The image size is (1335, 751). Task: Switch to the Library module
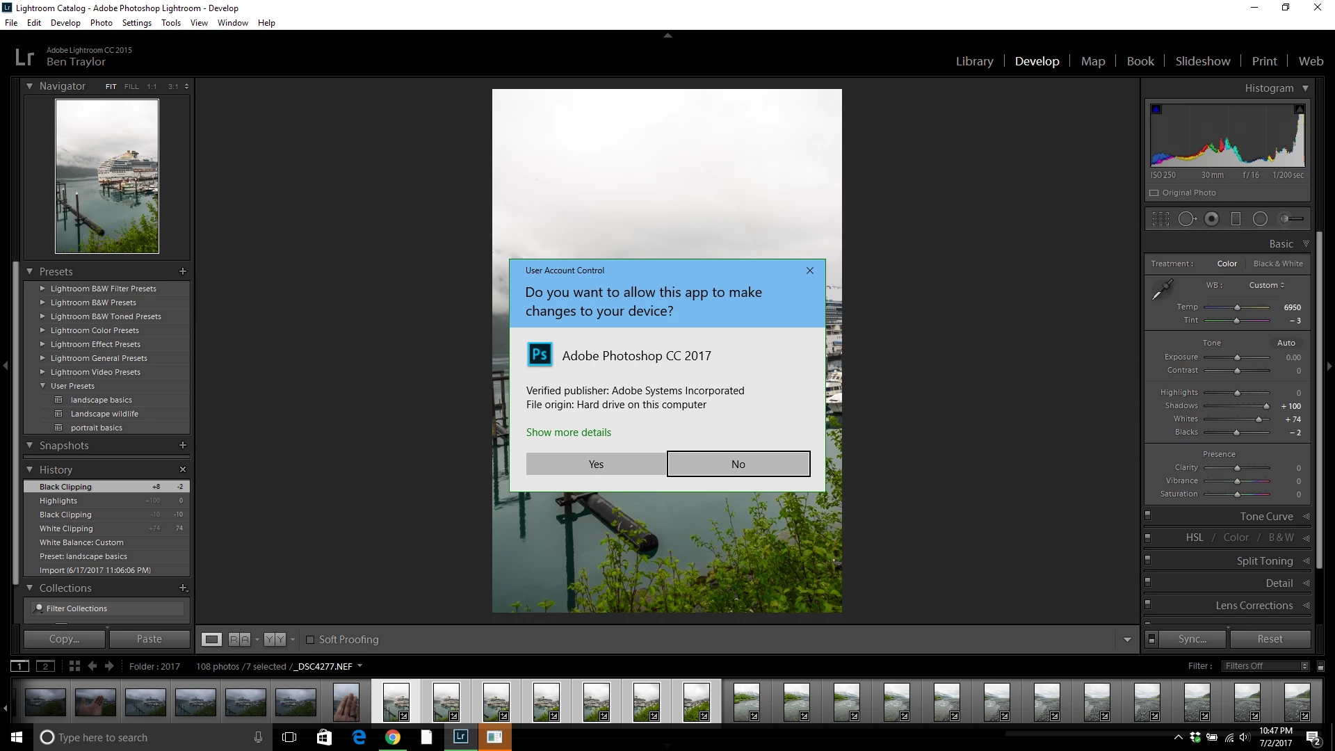[x=974, y=61]
